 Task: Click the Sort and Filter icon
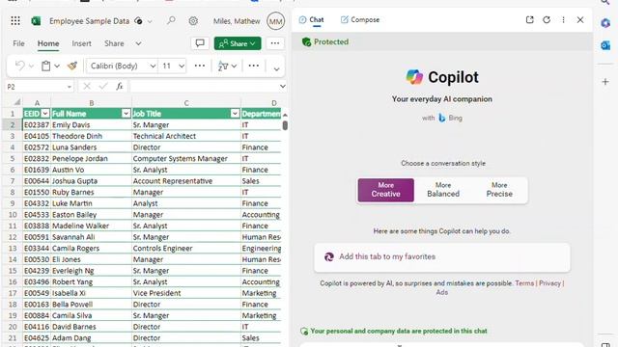tap(223, 66)
